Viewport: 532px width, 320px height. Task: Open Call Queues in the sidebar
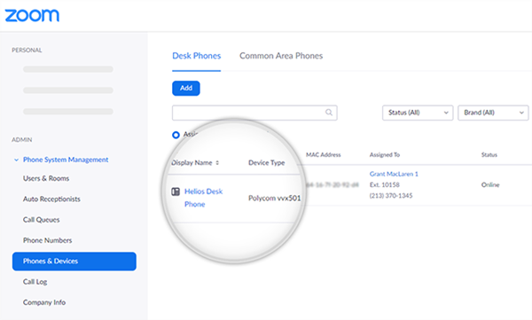[x=41, y=220]
